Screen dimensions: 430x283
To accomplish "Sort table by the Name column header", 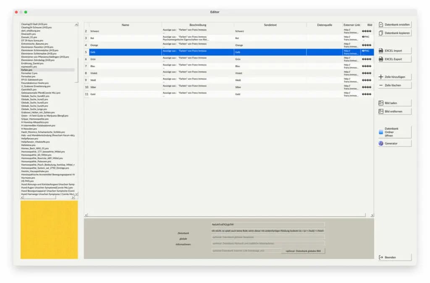I will click(125, 25).
